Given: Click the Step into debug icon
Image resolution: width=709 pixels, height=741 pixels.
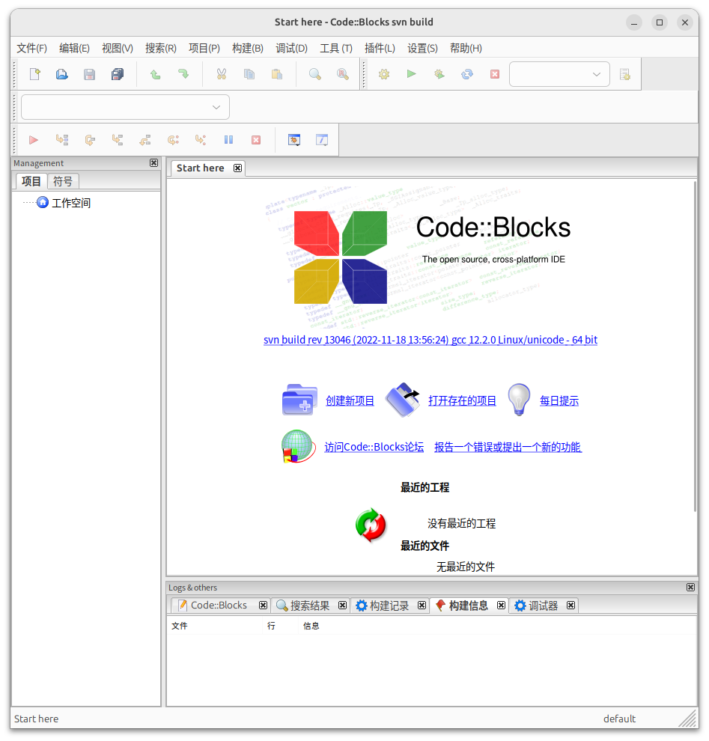Looking at the screenshot, I should pos(118,140).
